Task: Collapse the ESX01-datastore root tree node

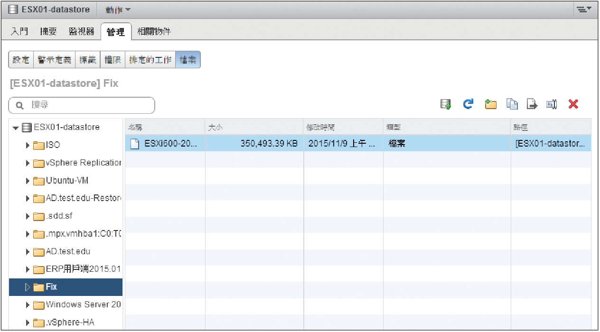Action: click(x=16, y=128)
